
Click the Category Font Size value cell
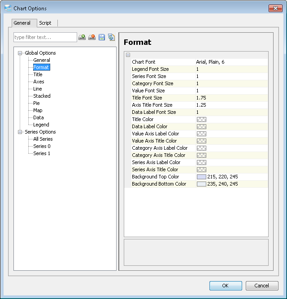click(232, 83)
